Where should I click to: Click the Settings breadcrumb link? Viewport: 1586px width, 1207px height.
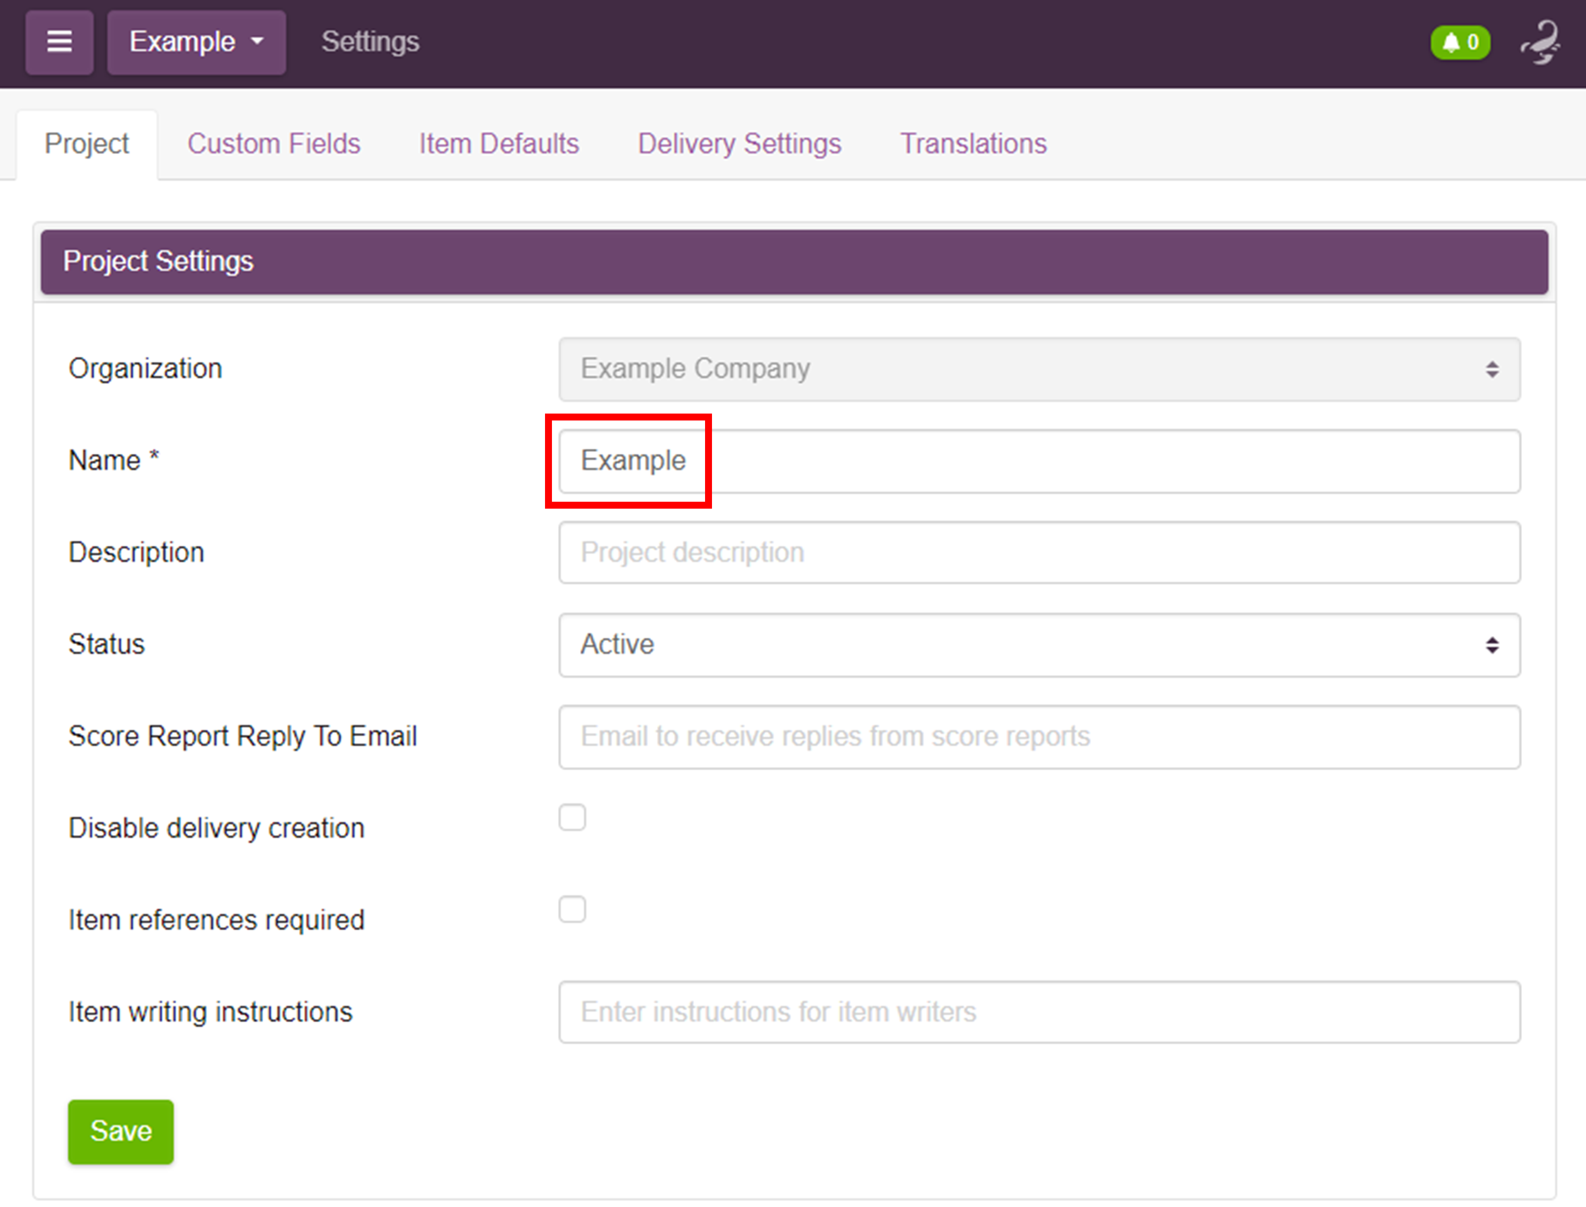(370, 42)
